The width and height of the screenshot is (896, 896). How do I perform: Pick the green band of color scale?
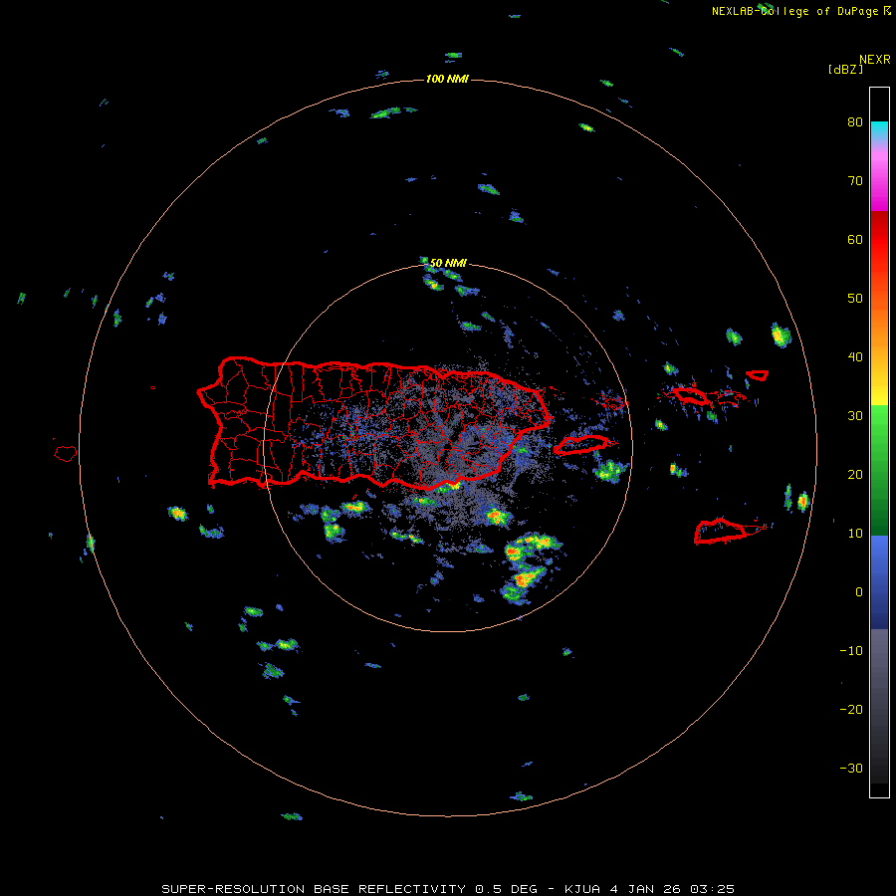tap(879, 470)
